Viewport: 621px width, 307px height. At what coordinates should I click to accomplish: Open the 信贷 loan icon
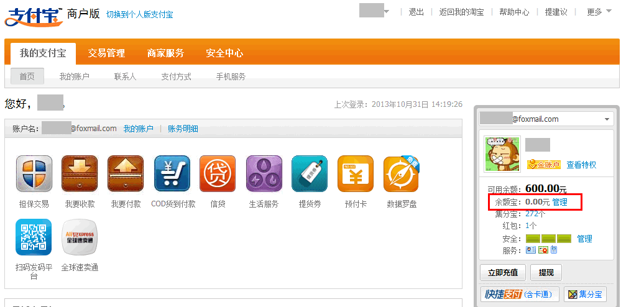pos(218,173)
